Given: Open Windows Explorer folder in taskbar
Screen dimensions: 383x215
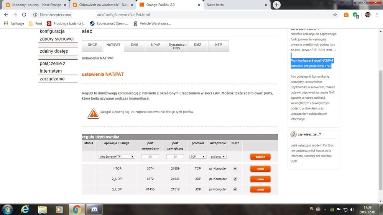Looking at the screenshot, I should pyautogui.click(x=43, y=209).
